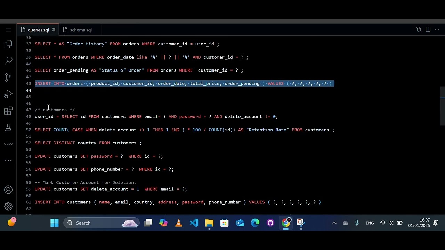Click the UPDATE keyword on line 54
Viewport: 445px width, 250px height.
pos(43,156)
